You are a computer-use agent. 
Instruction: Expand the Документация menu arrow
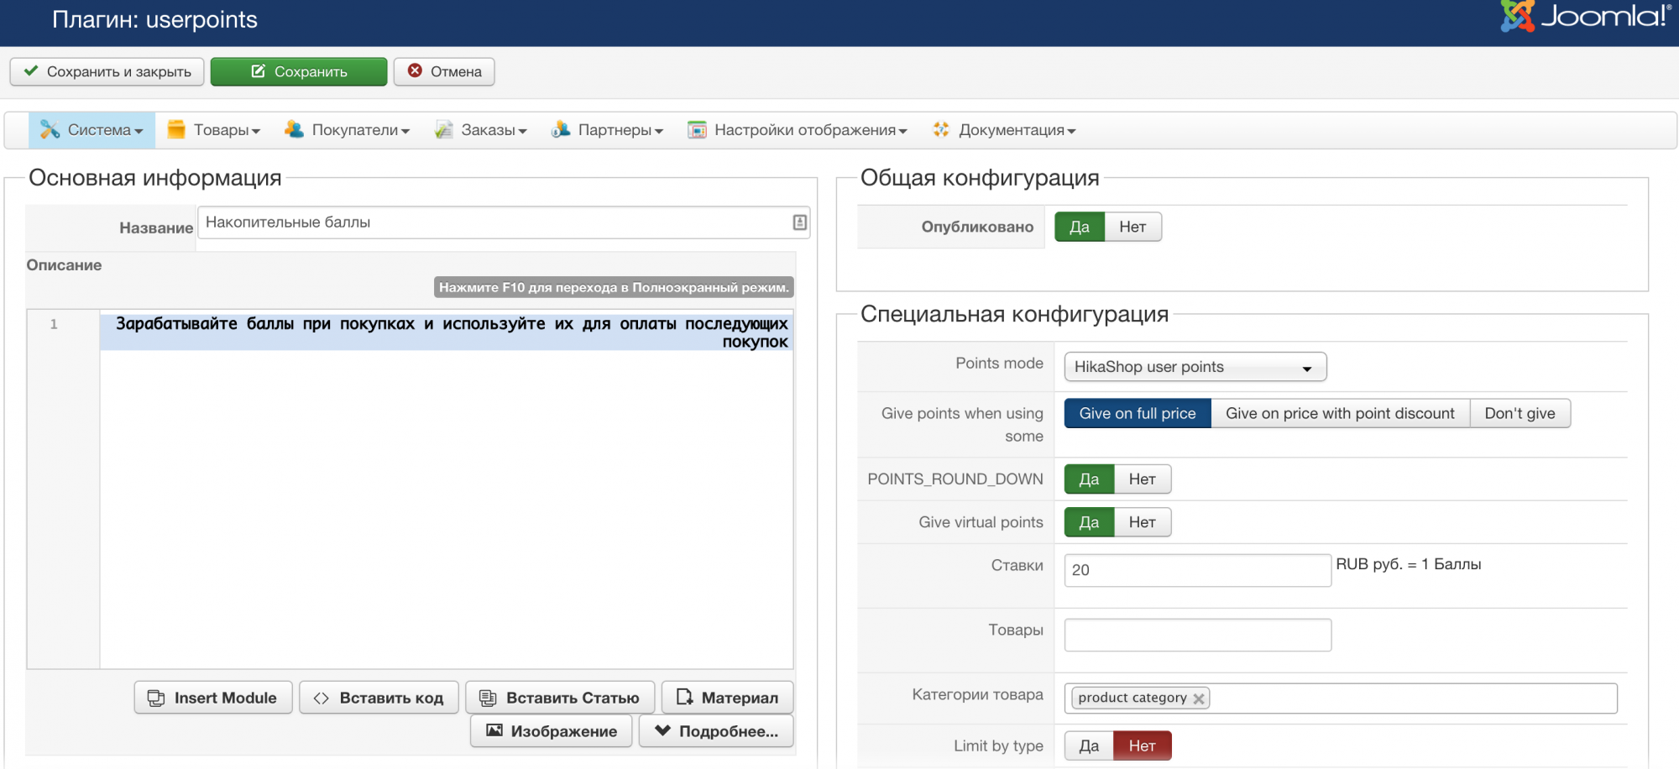pyautogui.click(x=1071, y=132)
